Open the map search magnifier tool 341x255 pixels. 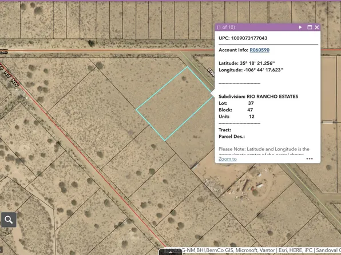(9, 220)
